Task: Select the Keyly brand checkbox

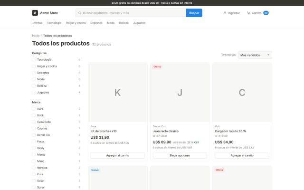Action: pos(34,148)
